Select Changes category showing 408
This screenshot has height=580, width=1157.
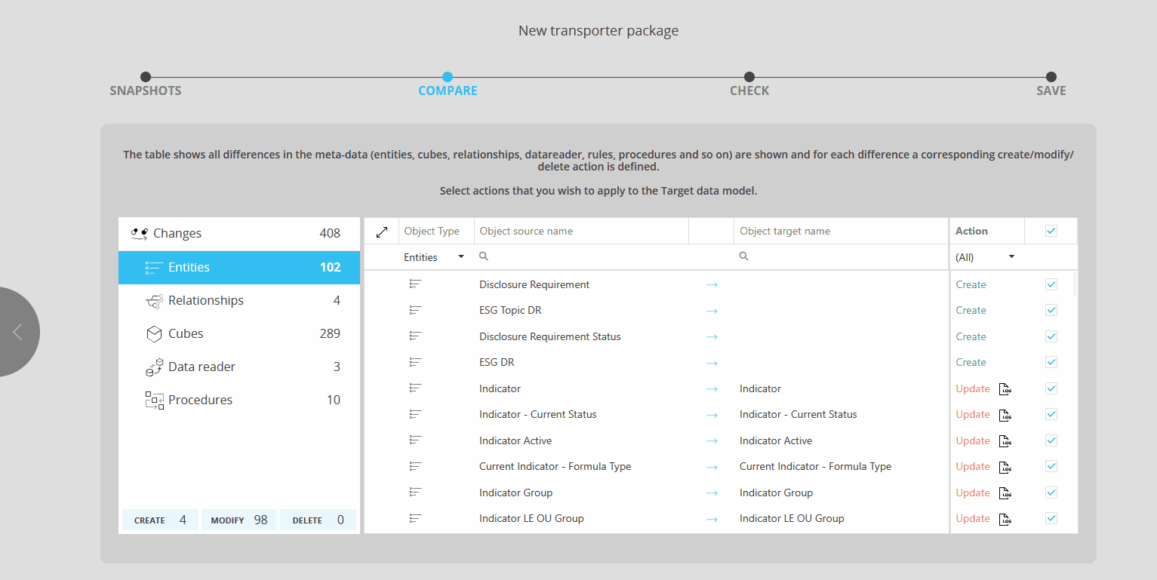tap(239, 234)
